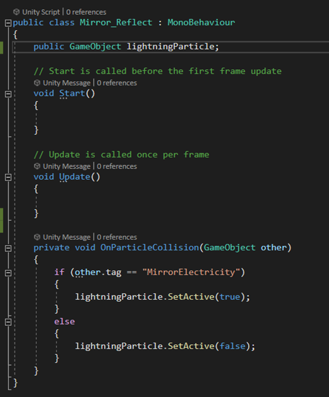
Task: Click the void keyword before Start
Action: 44,93
